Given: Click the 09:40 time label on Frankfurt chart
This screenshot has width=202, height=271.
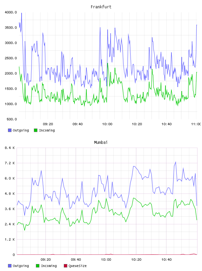Looking at the screenshot, I should 77,124.
